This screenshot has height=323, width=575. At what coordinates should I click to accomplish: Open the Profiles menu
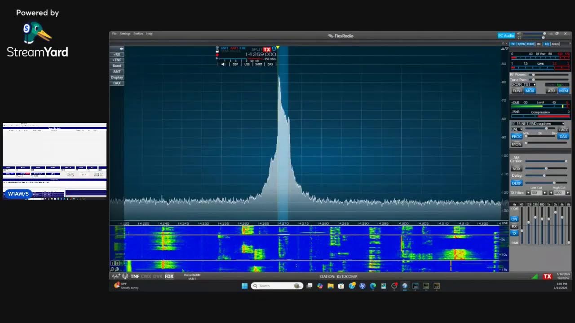tap(138, 34)
